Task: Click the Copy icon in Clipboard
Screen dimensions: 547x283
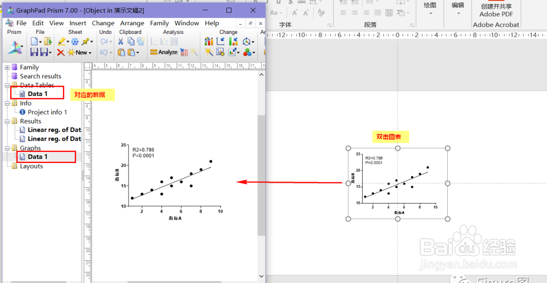Action: 131,42
